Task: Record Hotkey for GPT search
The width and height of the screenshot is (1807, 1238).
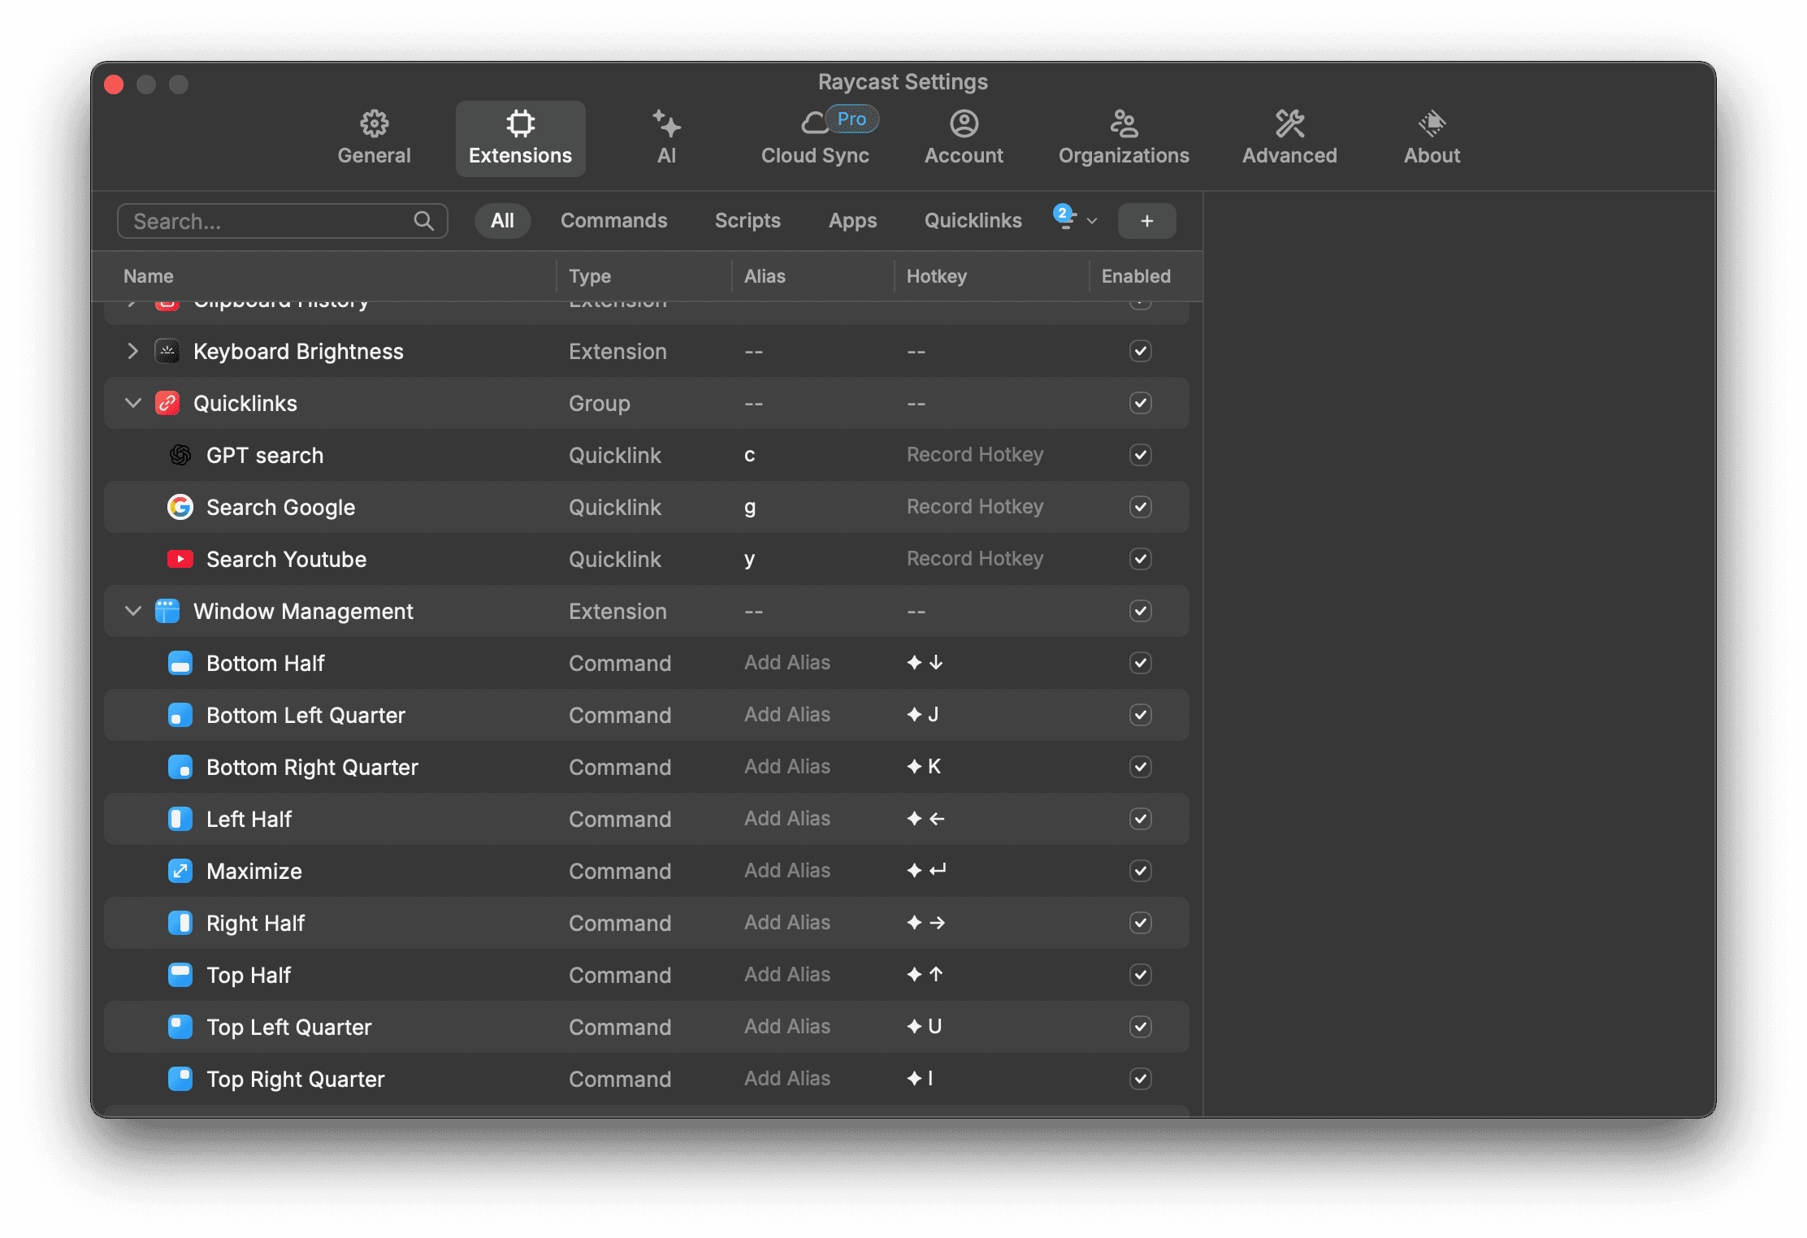Action: point(975,455)
